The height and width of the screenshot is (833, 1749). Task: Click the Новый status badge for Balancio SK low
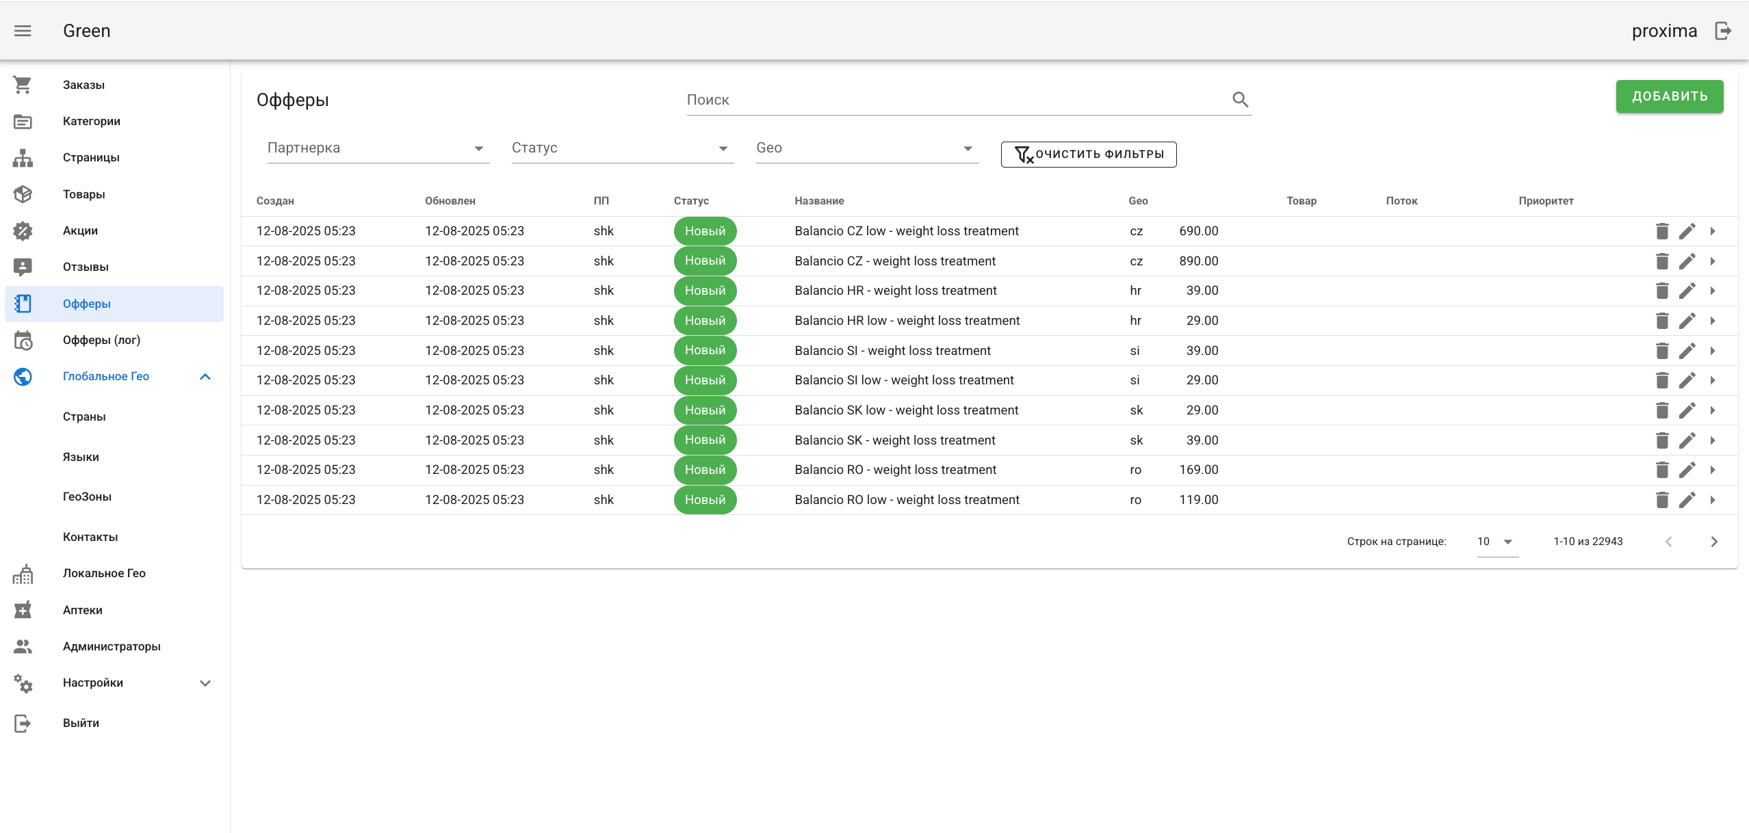tap(705, 410)
